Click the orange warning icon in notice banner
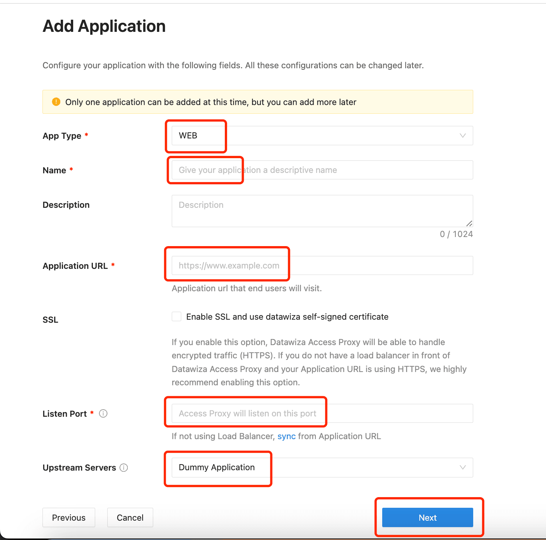This screenshot has width=546, height=540. pos(56,102)
